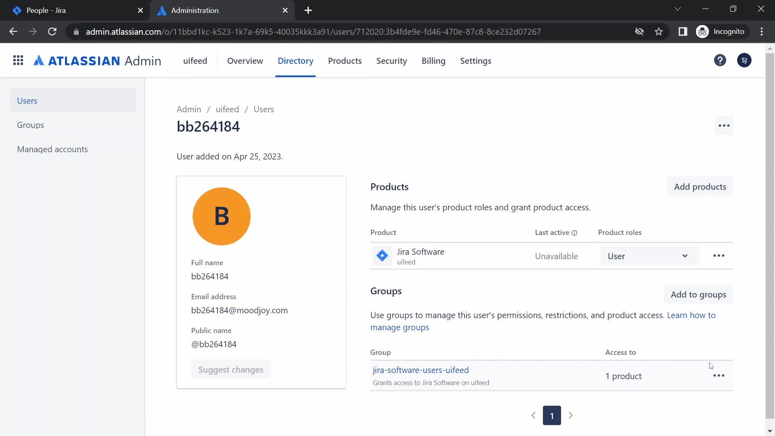775x436 pixels.
Task: Expand the User product role dropdown
Action: click(649, 256)
